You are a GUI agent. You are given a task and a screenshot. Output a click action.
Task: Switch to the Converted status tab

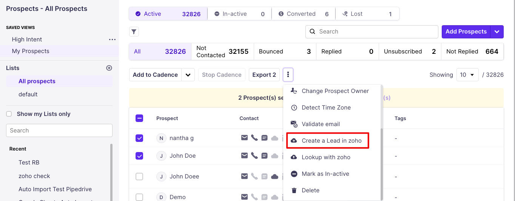pos(304,14)
